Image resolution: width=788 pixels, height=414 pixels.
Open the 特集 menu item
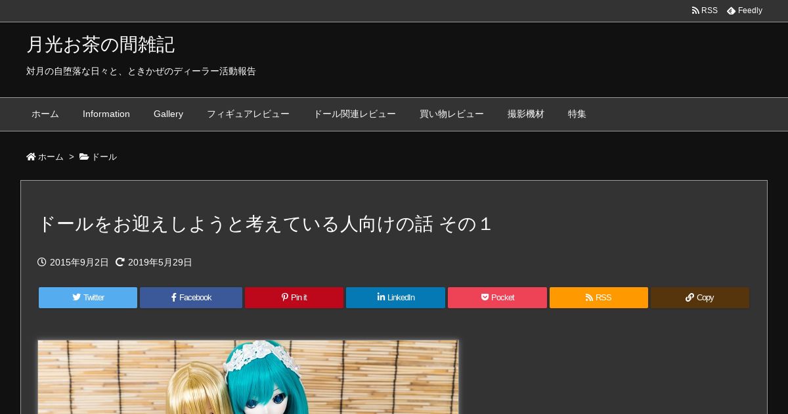(x=577, y=114)
